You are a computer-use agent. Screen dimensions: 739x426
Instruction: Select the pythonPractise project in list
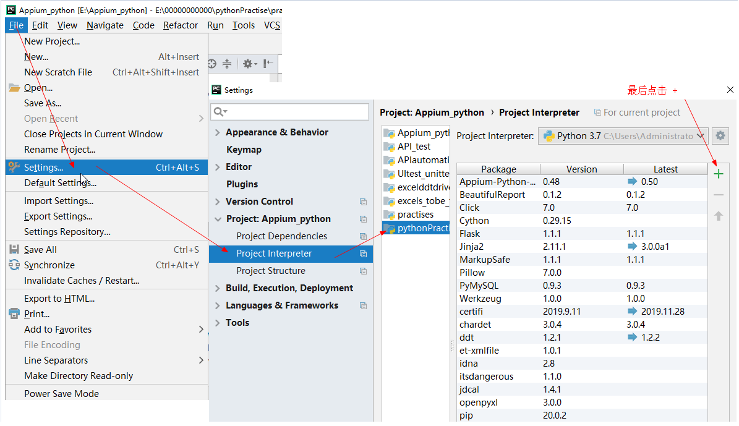tap(416, 228)
